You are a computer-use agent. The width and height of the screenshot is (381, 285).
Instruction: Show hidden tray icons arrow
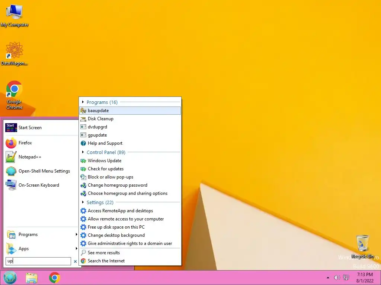point(328,278)
